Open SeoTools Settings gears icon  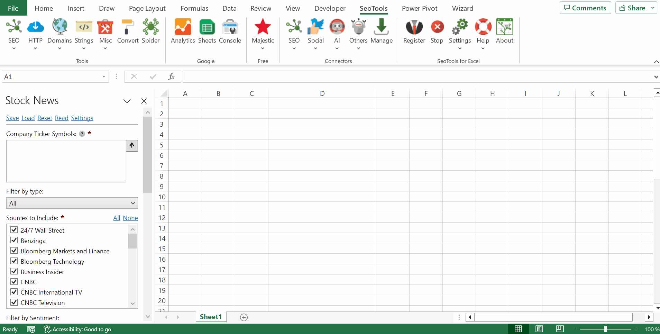(x=460, y=27)
